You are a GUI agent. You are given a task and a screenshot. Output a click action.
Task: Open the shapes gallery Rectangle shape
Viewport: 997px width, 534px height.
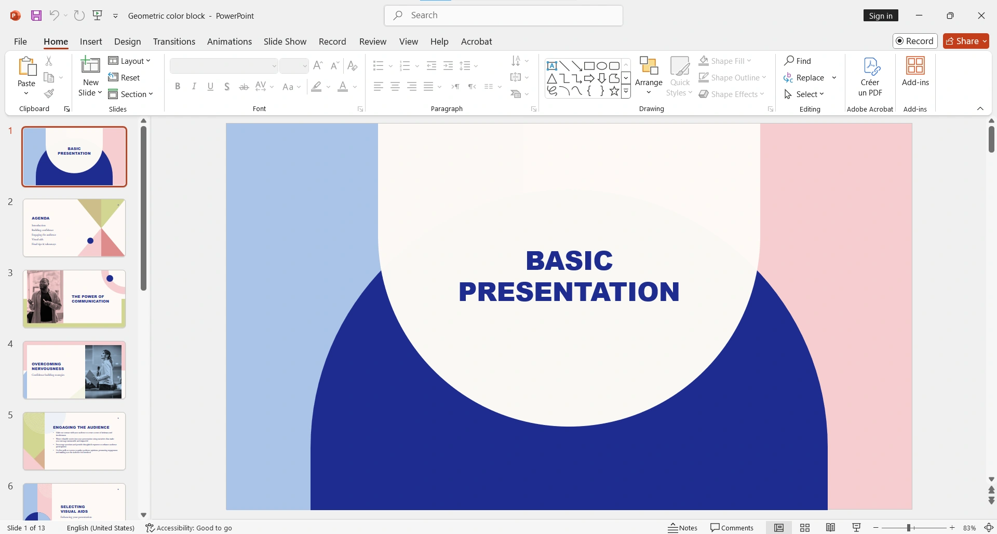click(589, 66)
